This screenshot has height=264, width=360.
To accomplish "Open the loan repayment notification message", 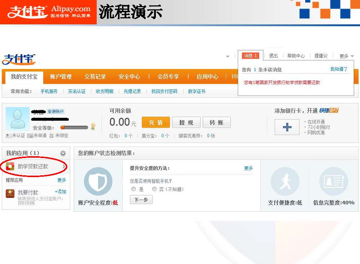I will pos(282,83).
